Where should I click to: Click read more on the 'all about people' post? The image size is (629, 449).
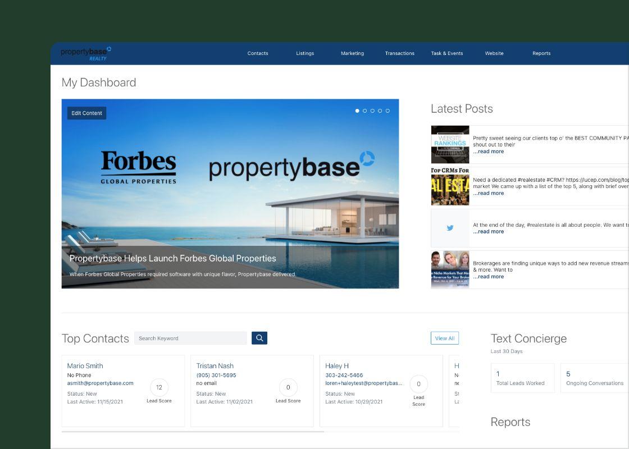click(488, 232)
